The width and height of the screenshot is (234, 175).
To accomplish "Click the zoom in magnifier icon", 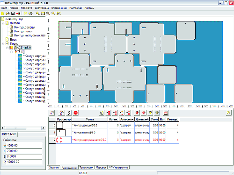I will click(48, 14).
